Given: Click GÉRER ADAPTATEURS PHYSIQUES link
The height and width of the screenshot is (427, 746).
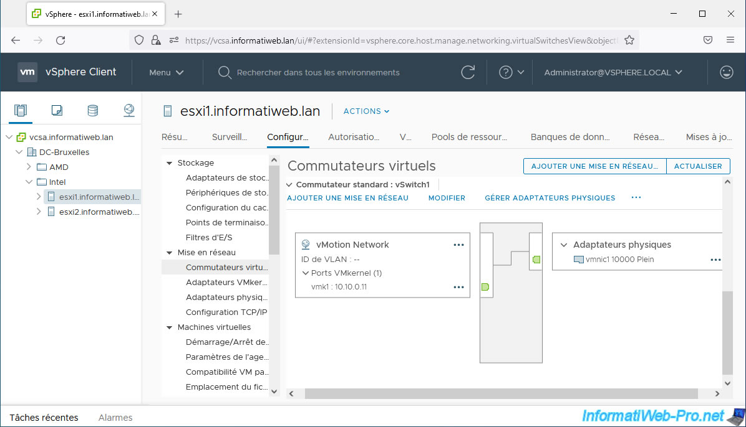Looking at the screenshot, I should click(x=550, y=198).
